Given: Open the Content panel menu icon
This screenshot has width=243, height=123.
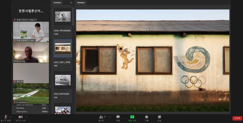Looking at the screenshot, I should coord(71,3).
